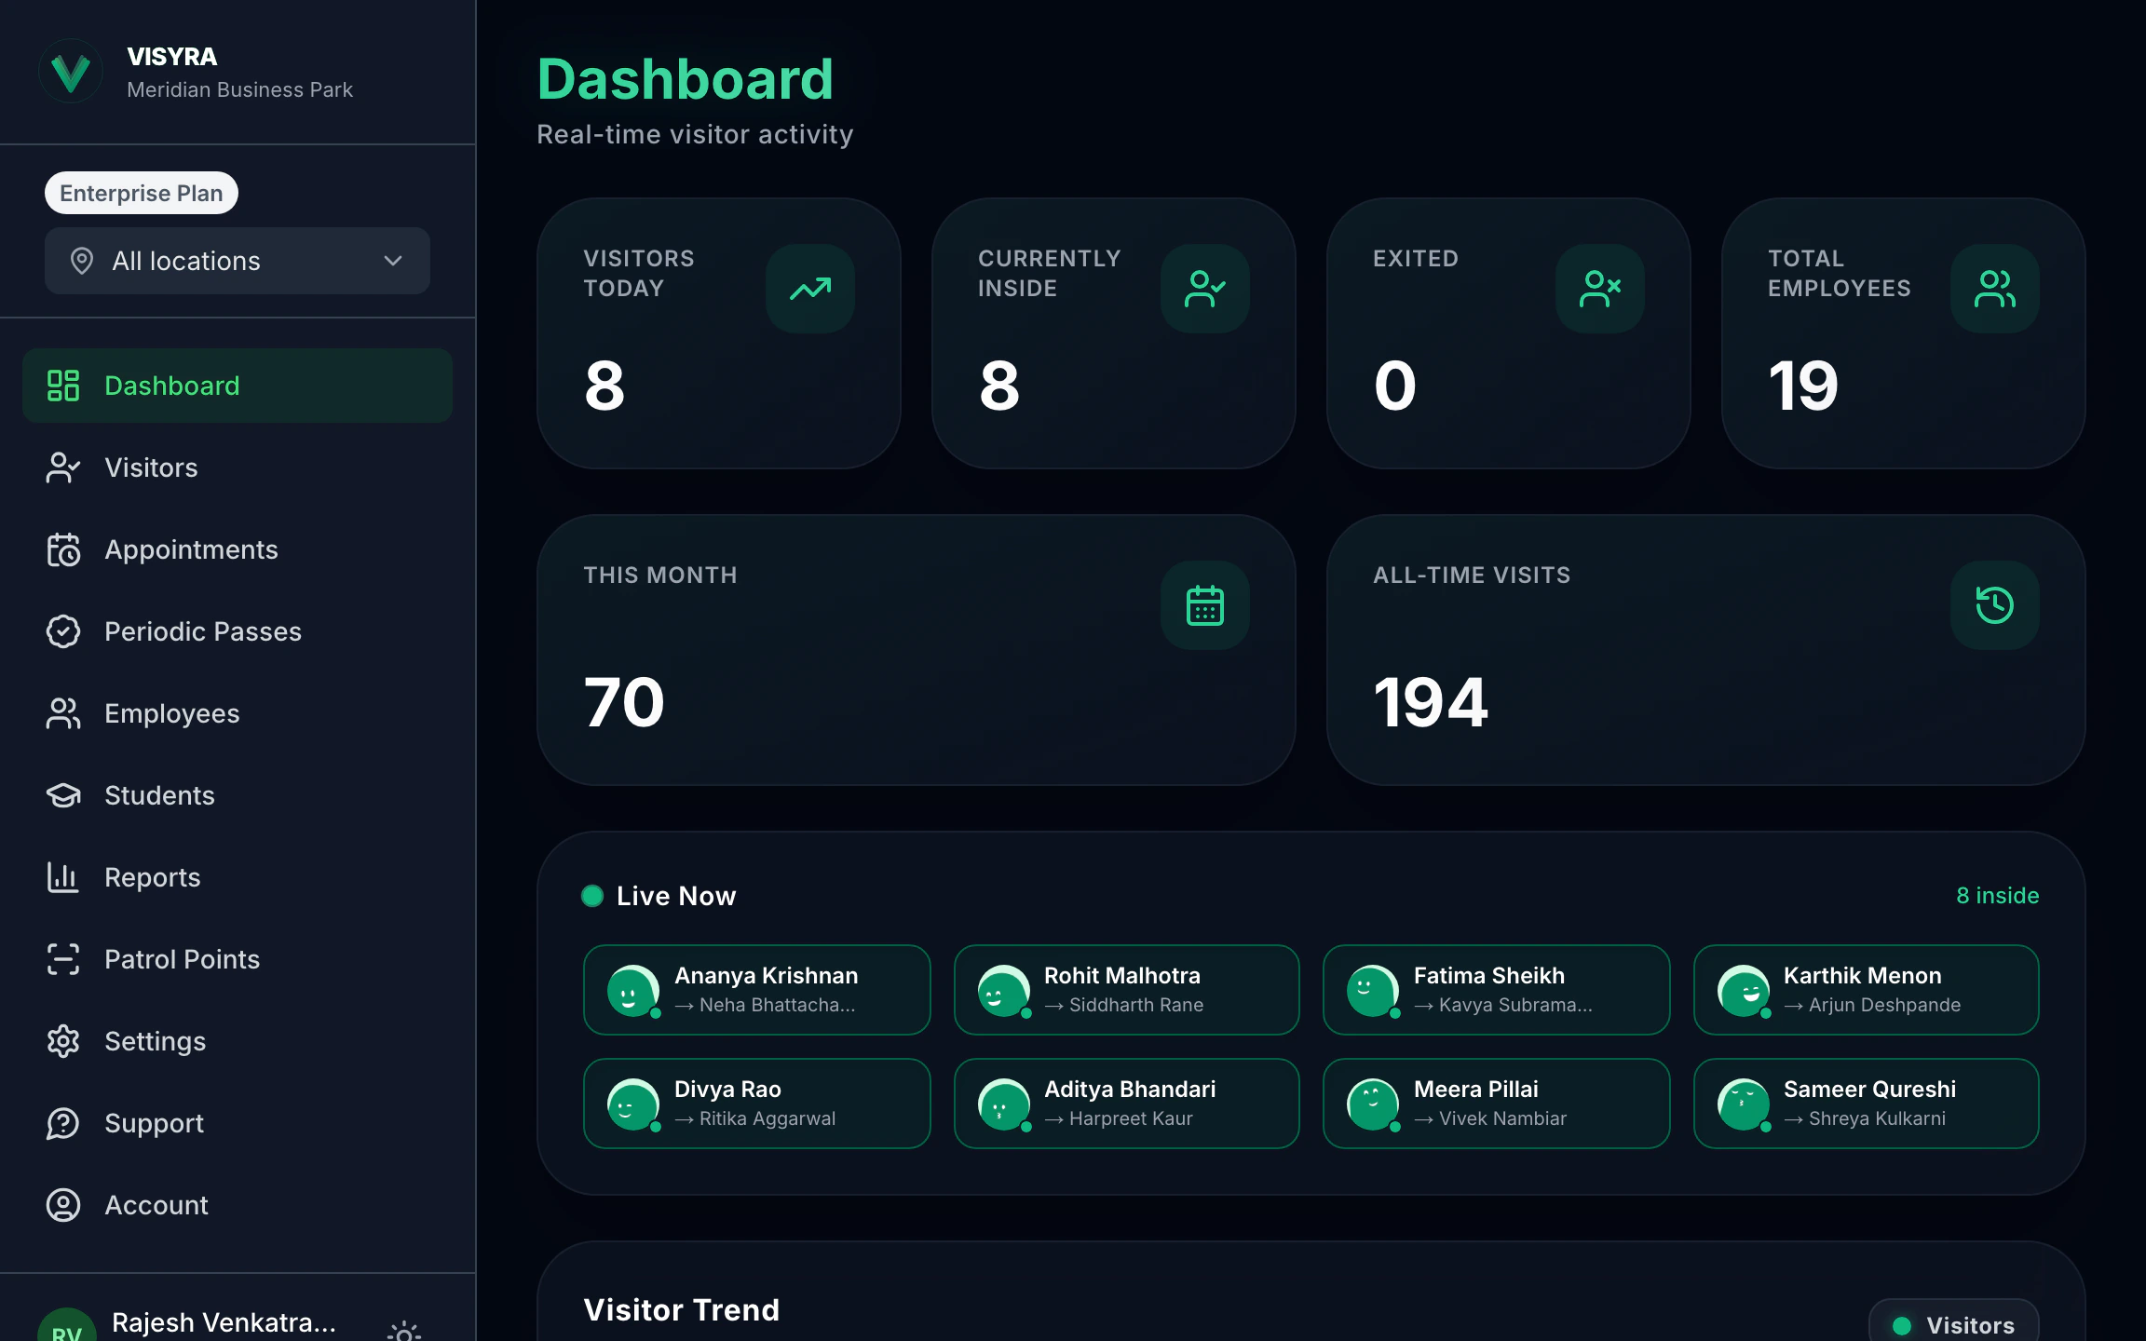Open Reports from sidebar
Image resolution: width=2146 pixels, height=1341 pixels.
tap(238, 877)
